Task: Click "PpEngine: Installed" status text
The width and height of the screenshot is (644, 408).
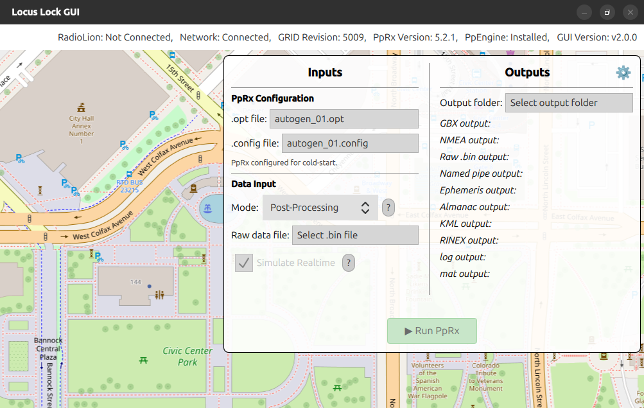Action: coord(506,37)
